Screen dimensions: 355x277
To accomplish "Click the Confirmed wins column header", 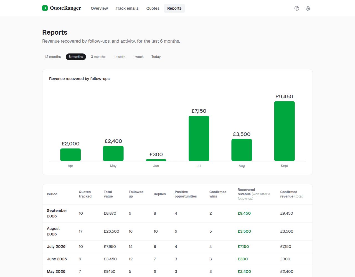I will point(218,194).
